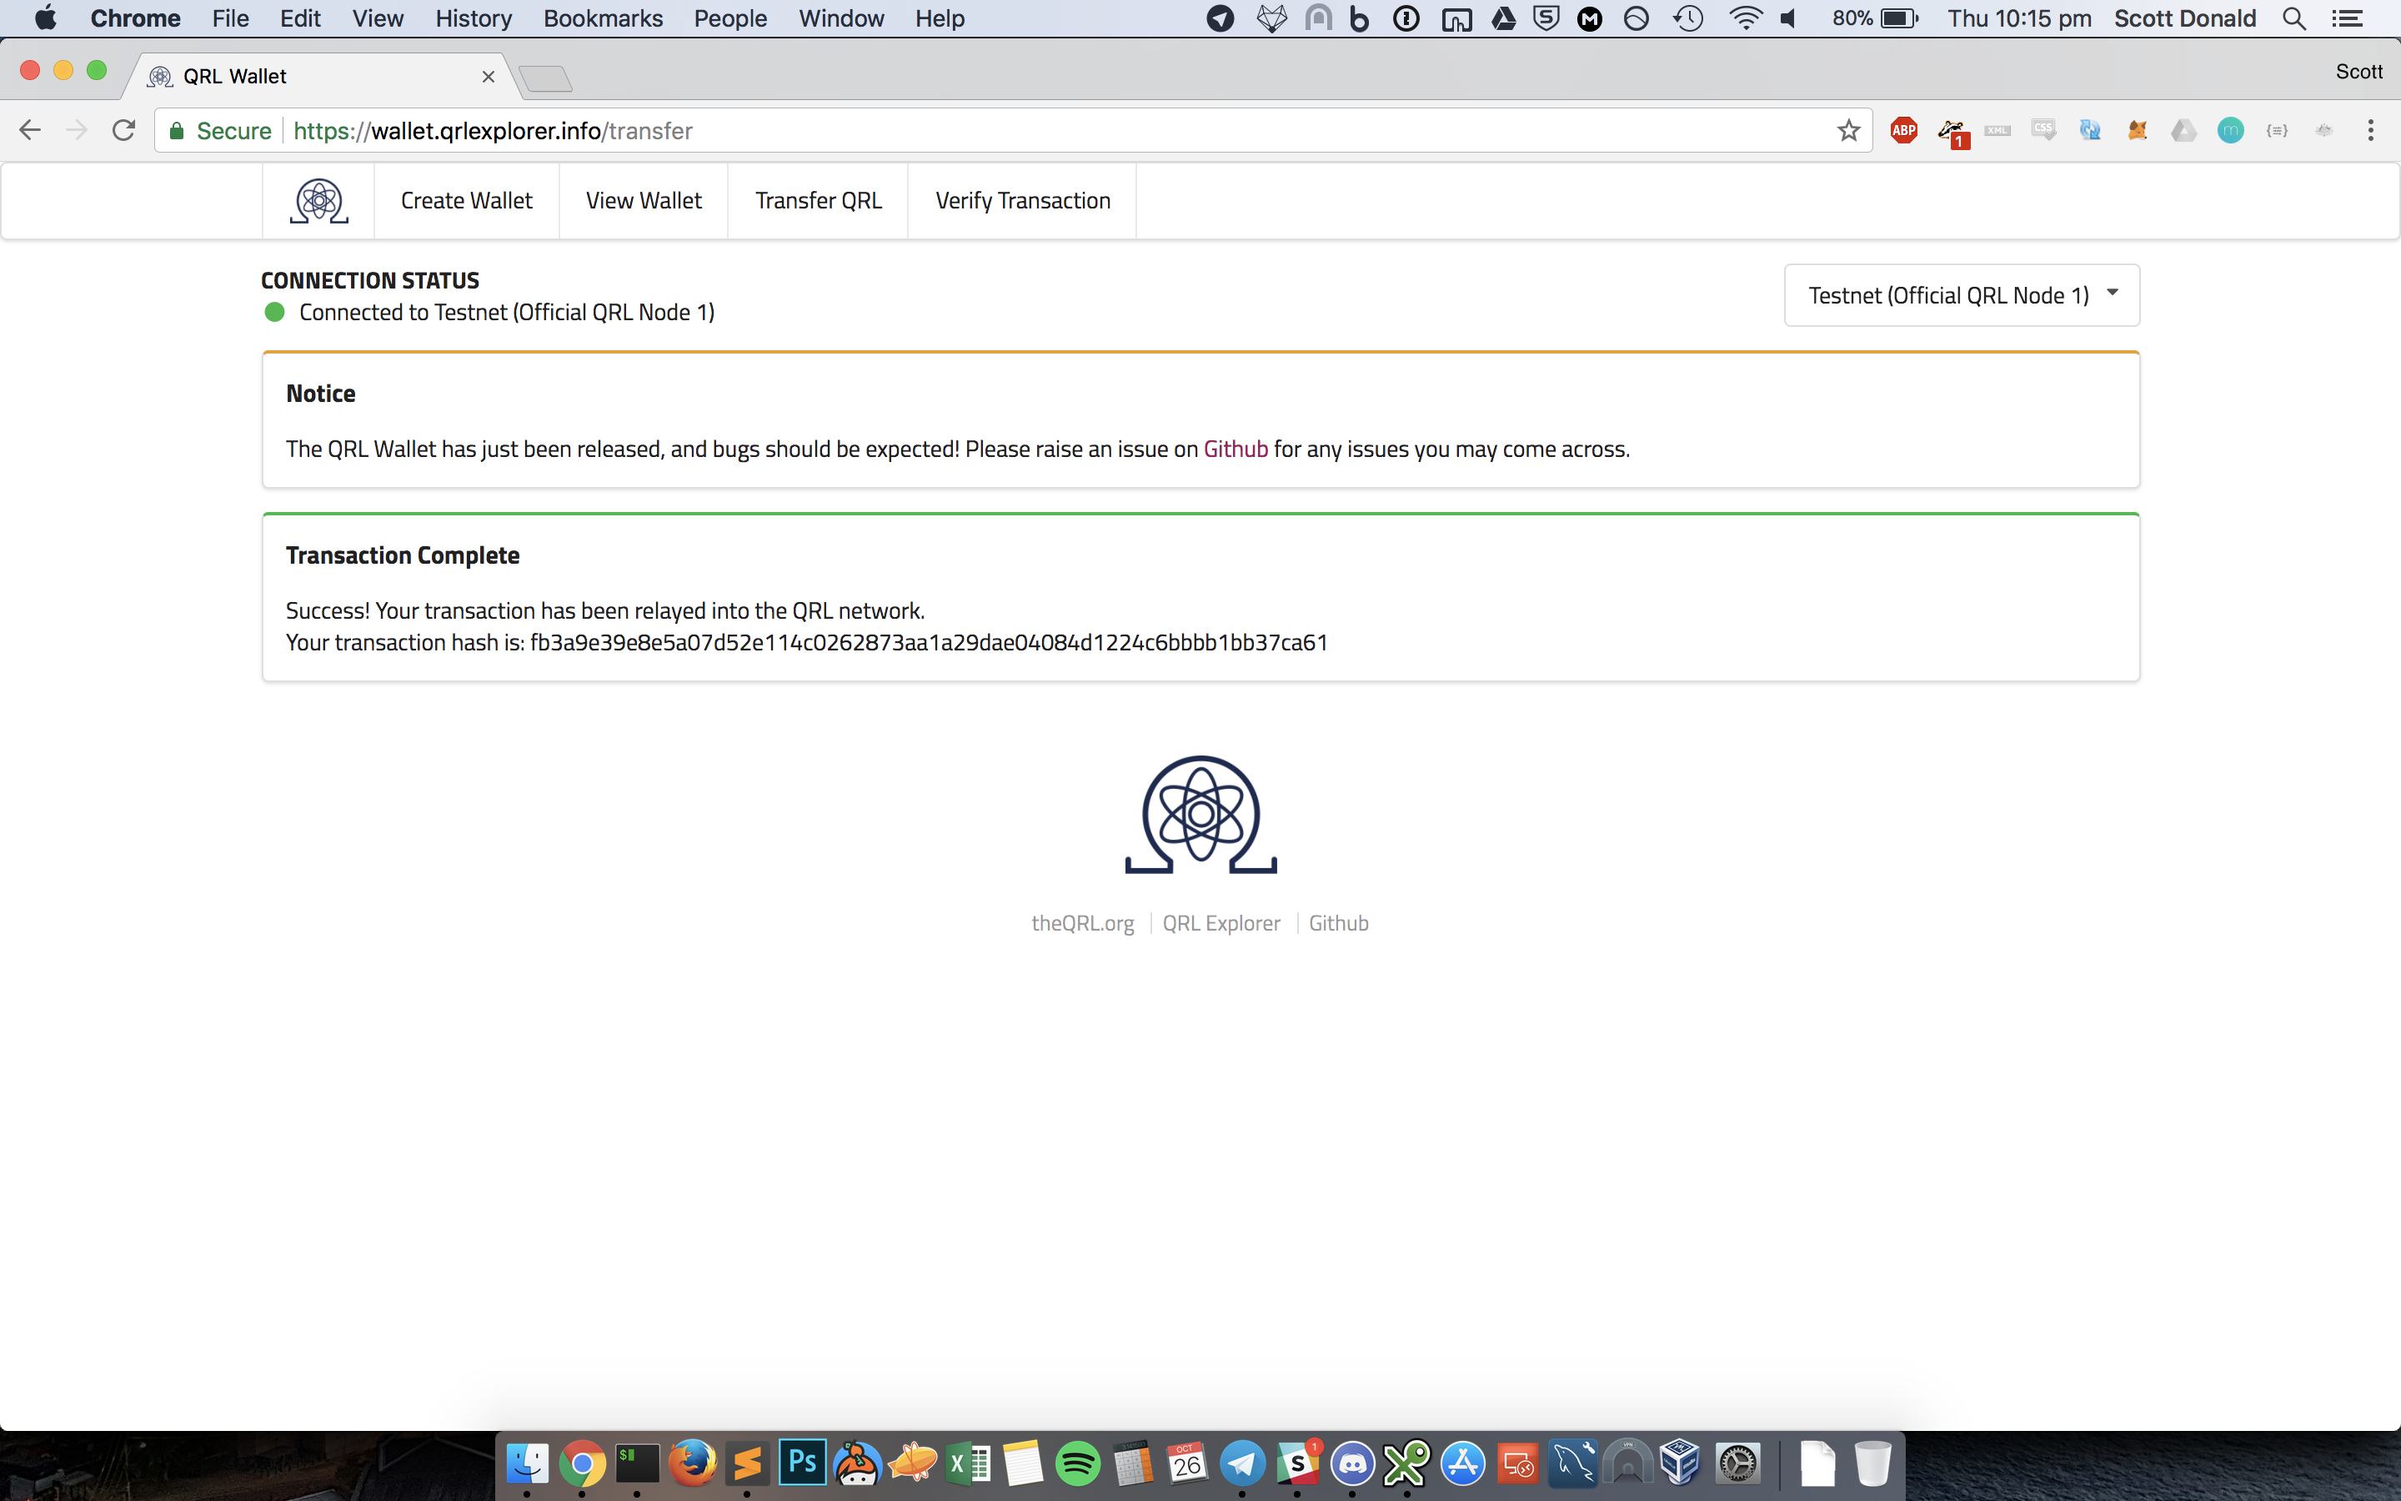
Task: Open the History menu
Action: click(x=474, y=18)
